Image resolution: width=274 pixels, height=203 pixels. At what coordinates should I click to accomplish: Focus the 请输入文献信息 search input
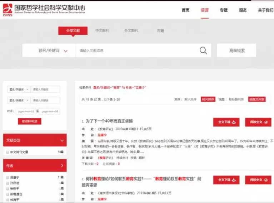point(136,50)
